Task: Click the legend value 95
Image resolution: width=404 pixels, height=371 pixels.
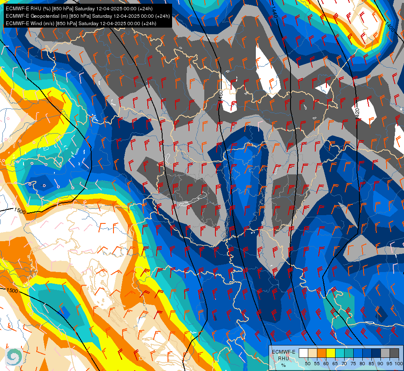Action: pyautogui.click(x=389, y=364)
